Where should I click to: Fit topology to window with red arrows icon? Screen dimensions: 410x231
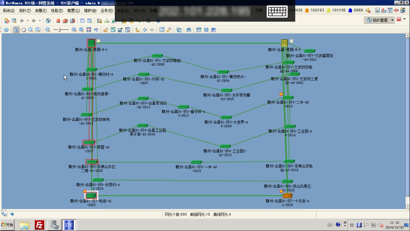(89, 30)
